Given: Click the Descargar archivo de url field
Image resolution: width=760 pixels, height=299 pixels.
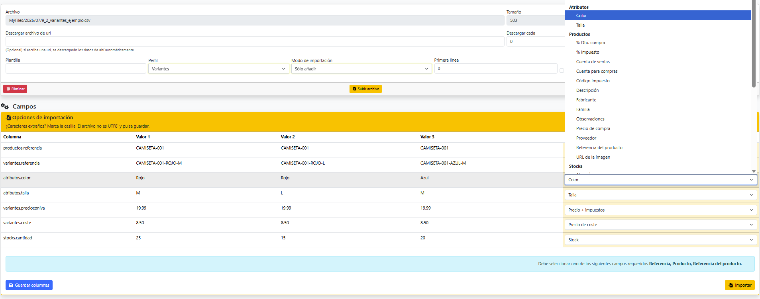Looking at the screenshot, I should point(255,41).
